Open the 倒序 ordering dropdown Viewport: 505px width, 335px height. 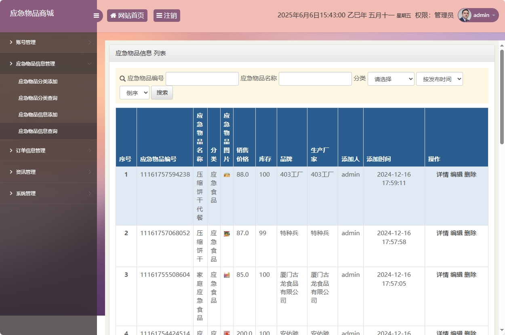(134, 93)
